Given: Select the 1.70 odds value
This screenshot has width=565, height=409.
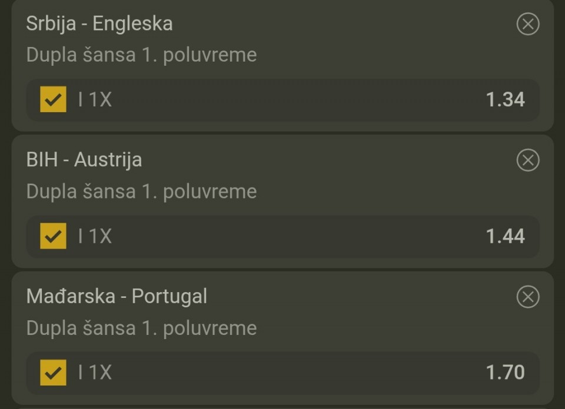Looking at the screenshot, I should (505, 372).
